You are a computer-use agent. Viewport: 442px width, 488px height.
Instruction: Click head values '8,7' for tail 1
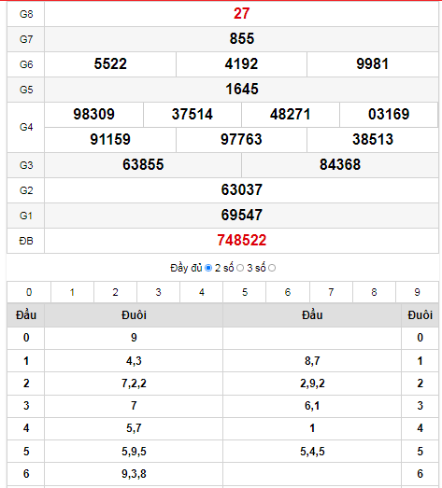pos(312,361)
